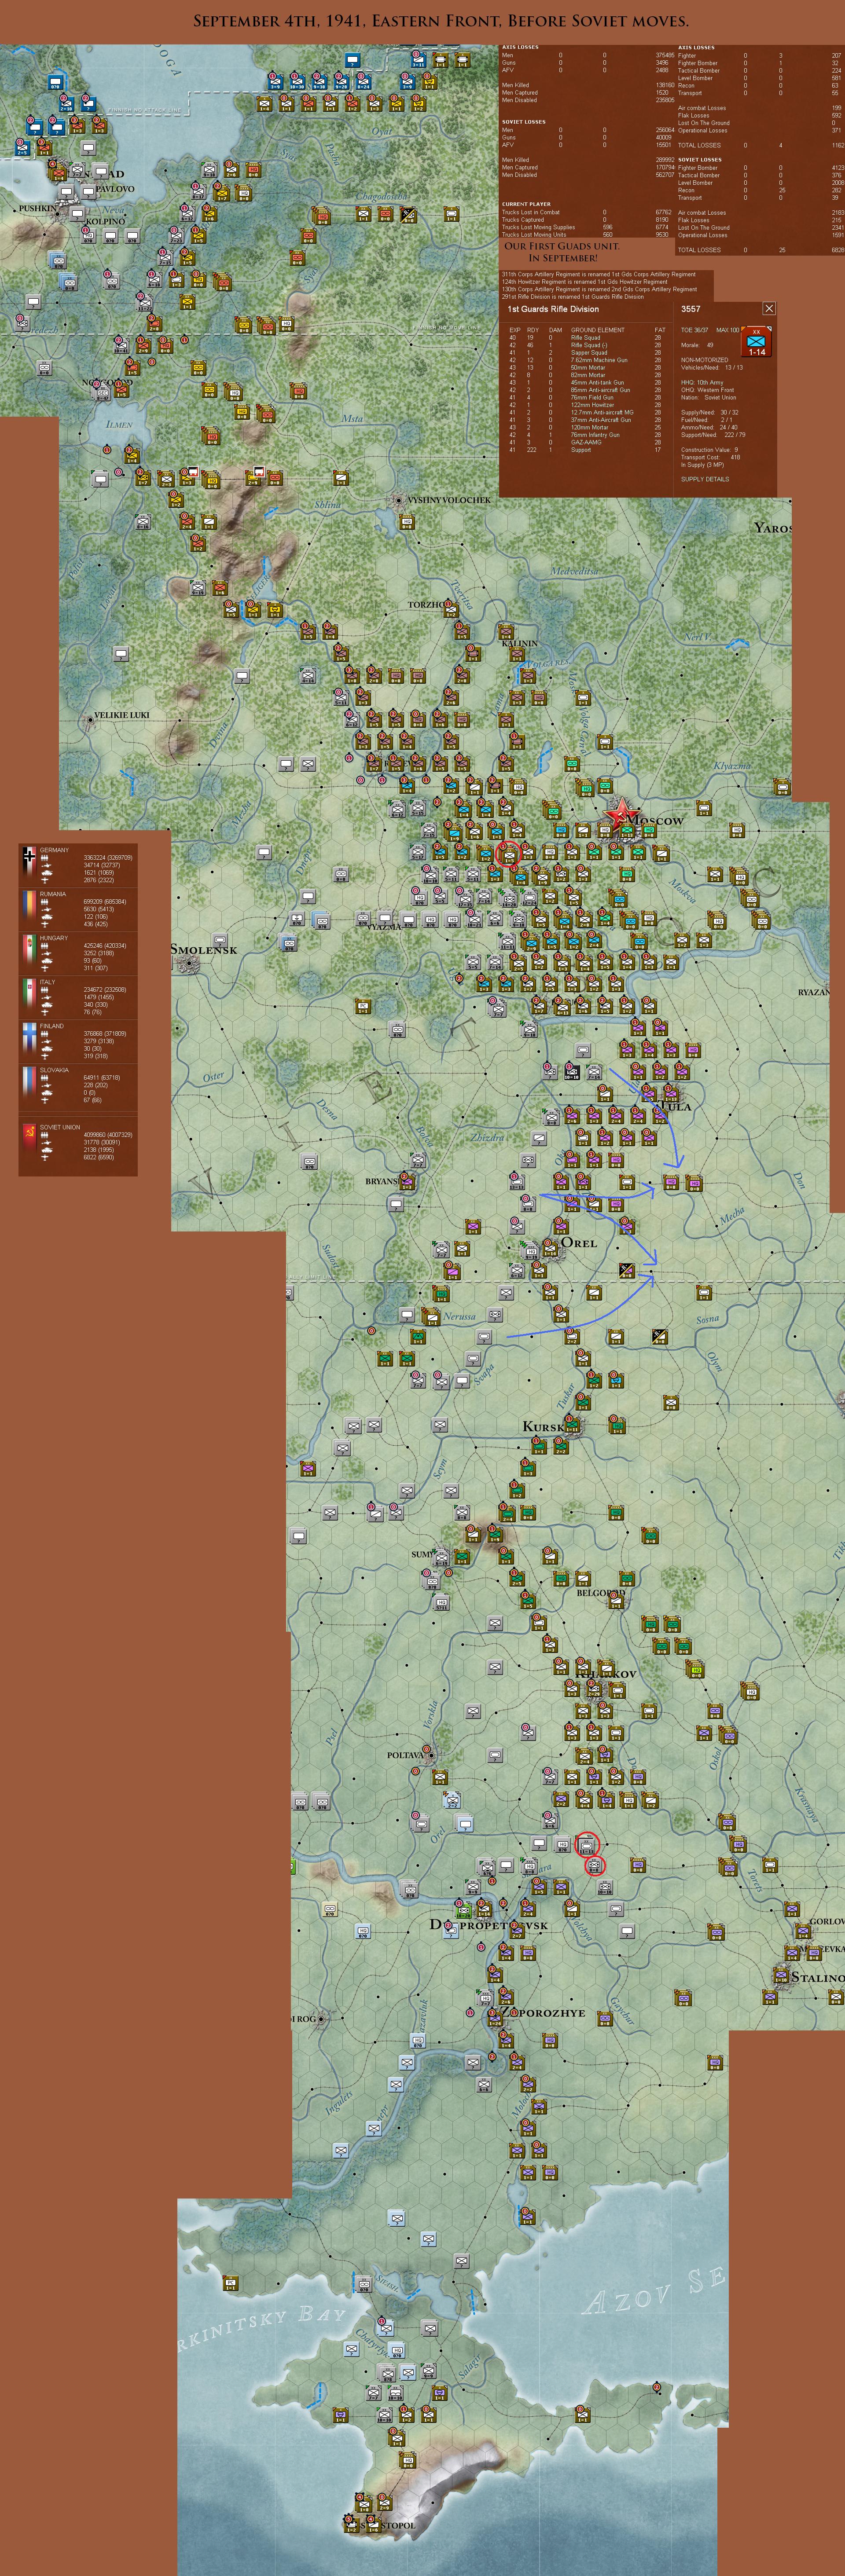Select the Rifle Squad ground element row

click(x=588, y=338)
